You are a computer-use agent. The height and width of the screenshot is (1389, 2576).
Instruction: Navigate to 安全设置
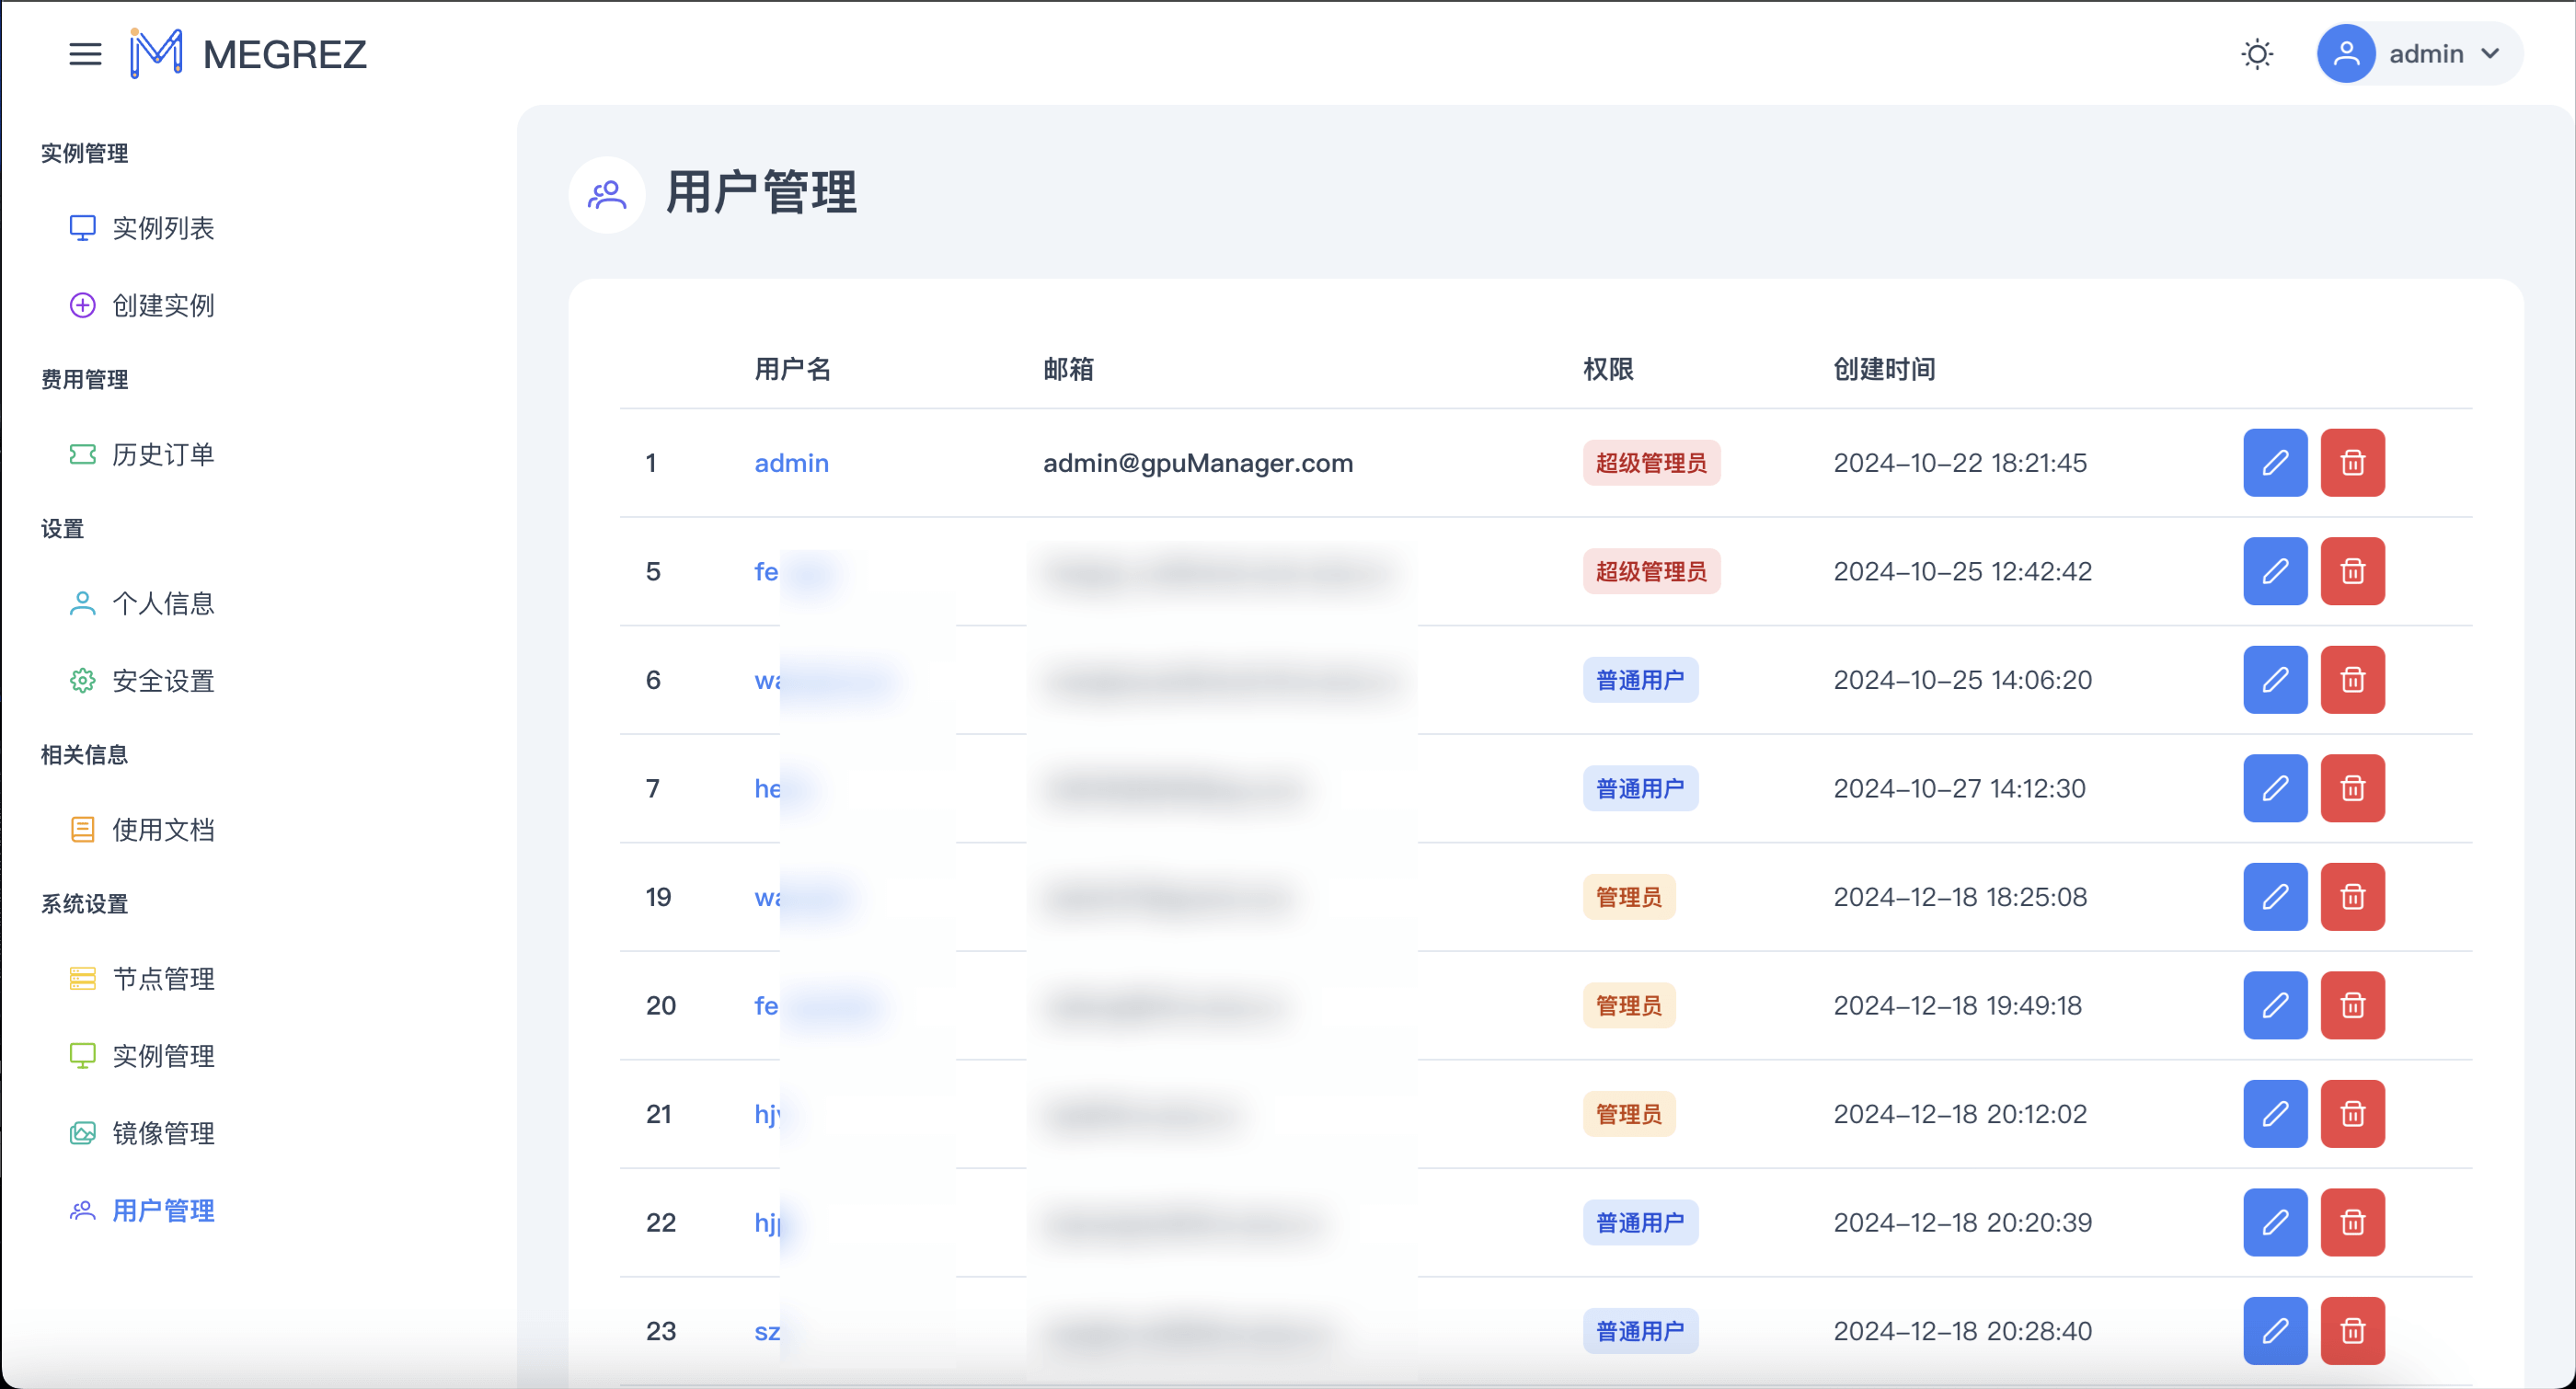tap(163, 680)
